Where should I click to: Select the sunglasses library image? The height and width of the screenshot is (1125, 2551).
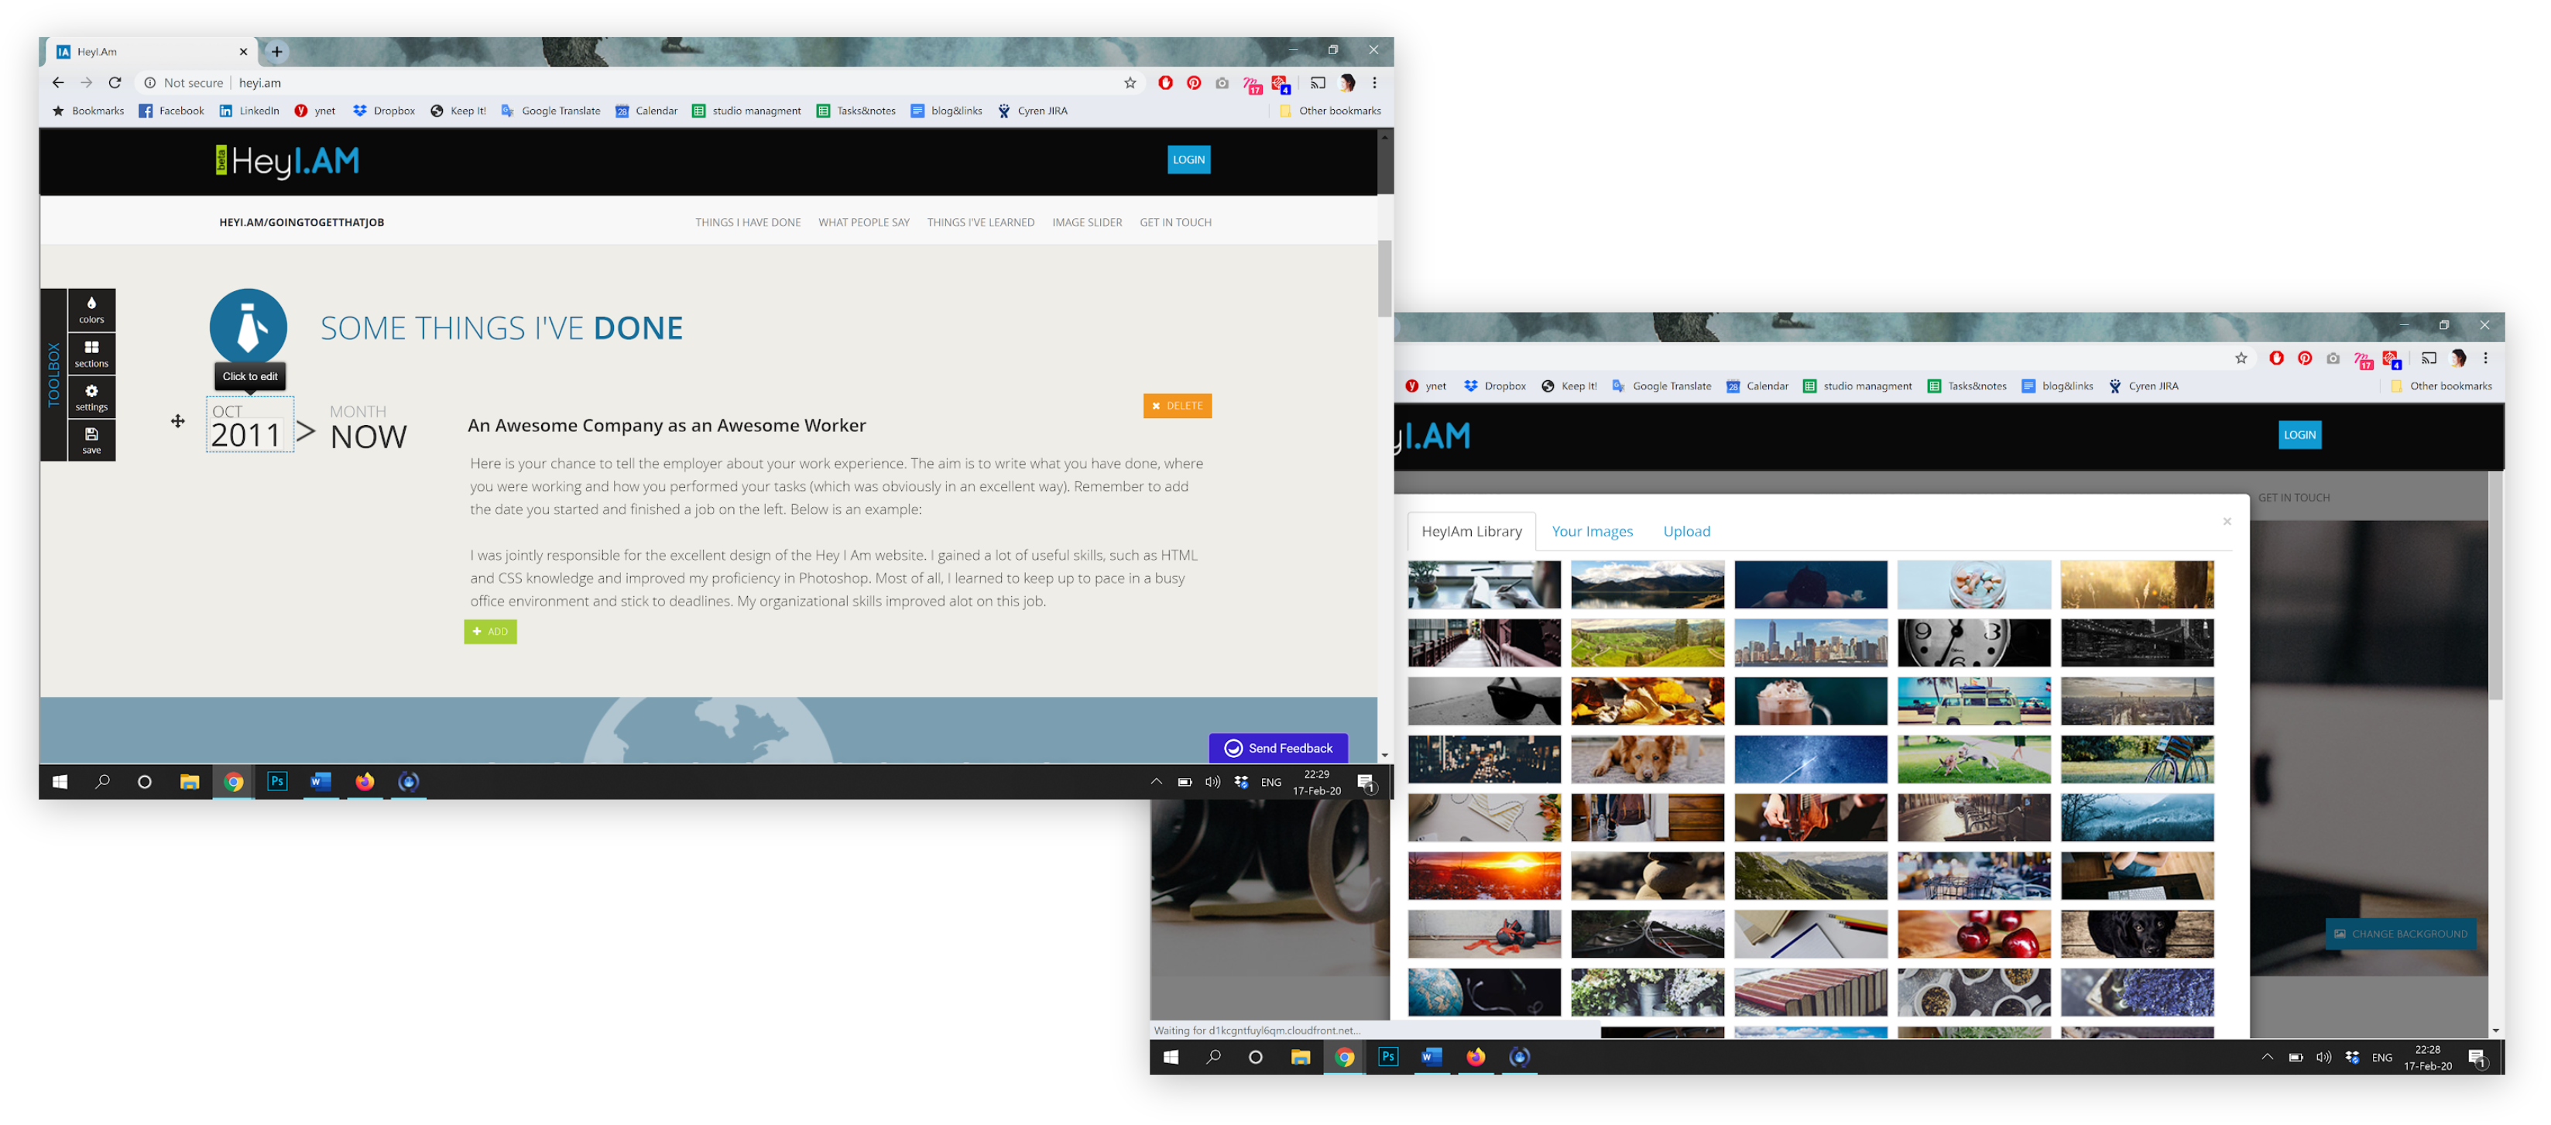click(1484, 701)
